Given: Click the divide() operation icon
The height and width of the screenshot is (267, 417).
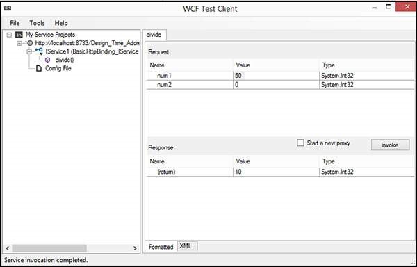Looking at the screenshot, I should point(47,60).
